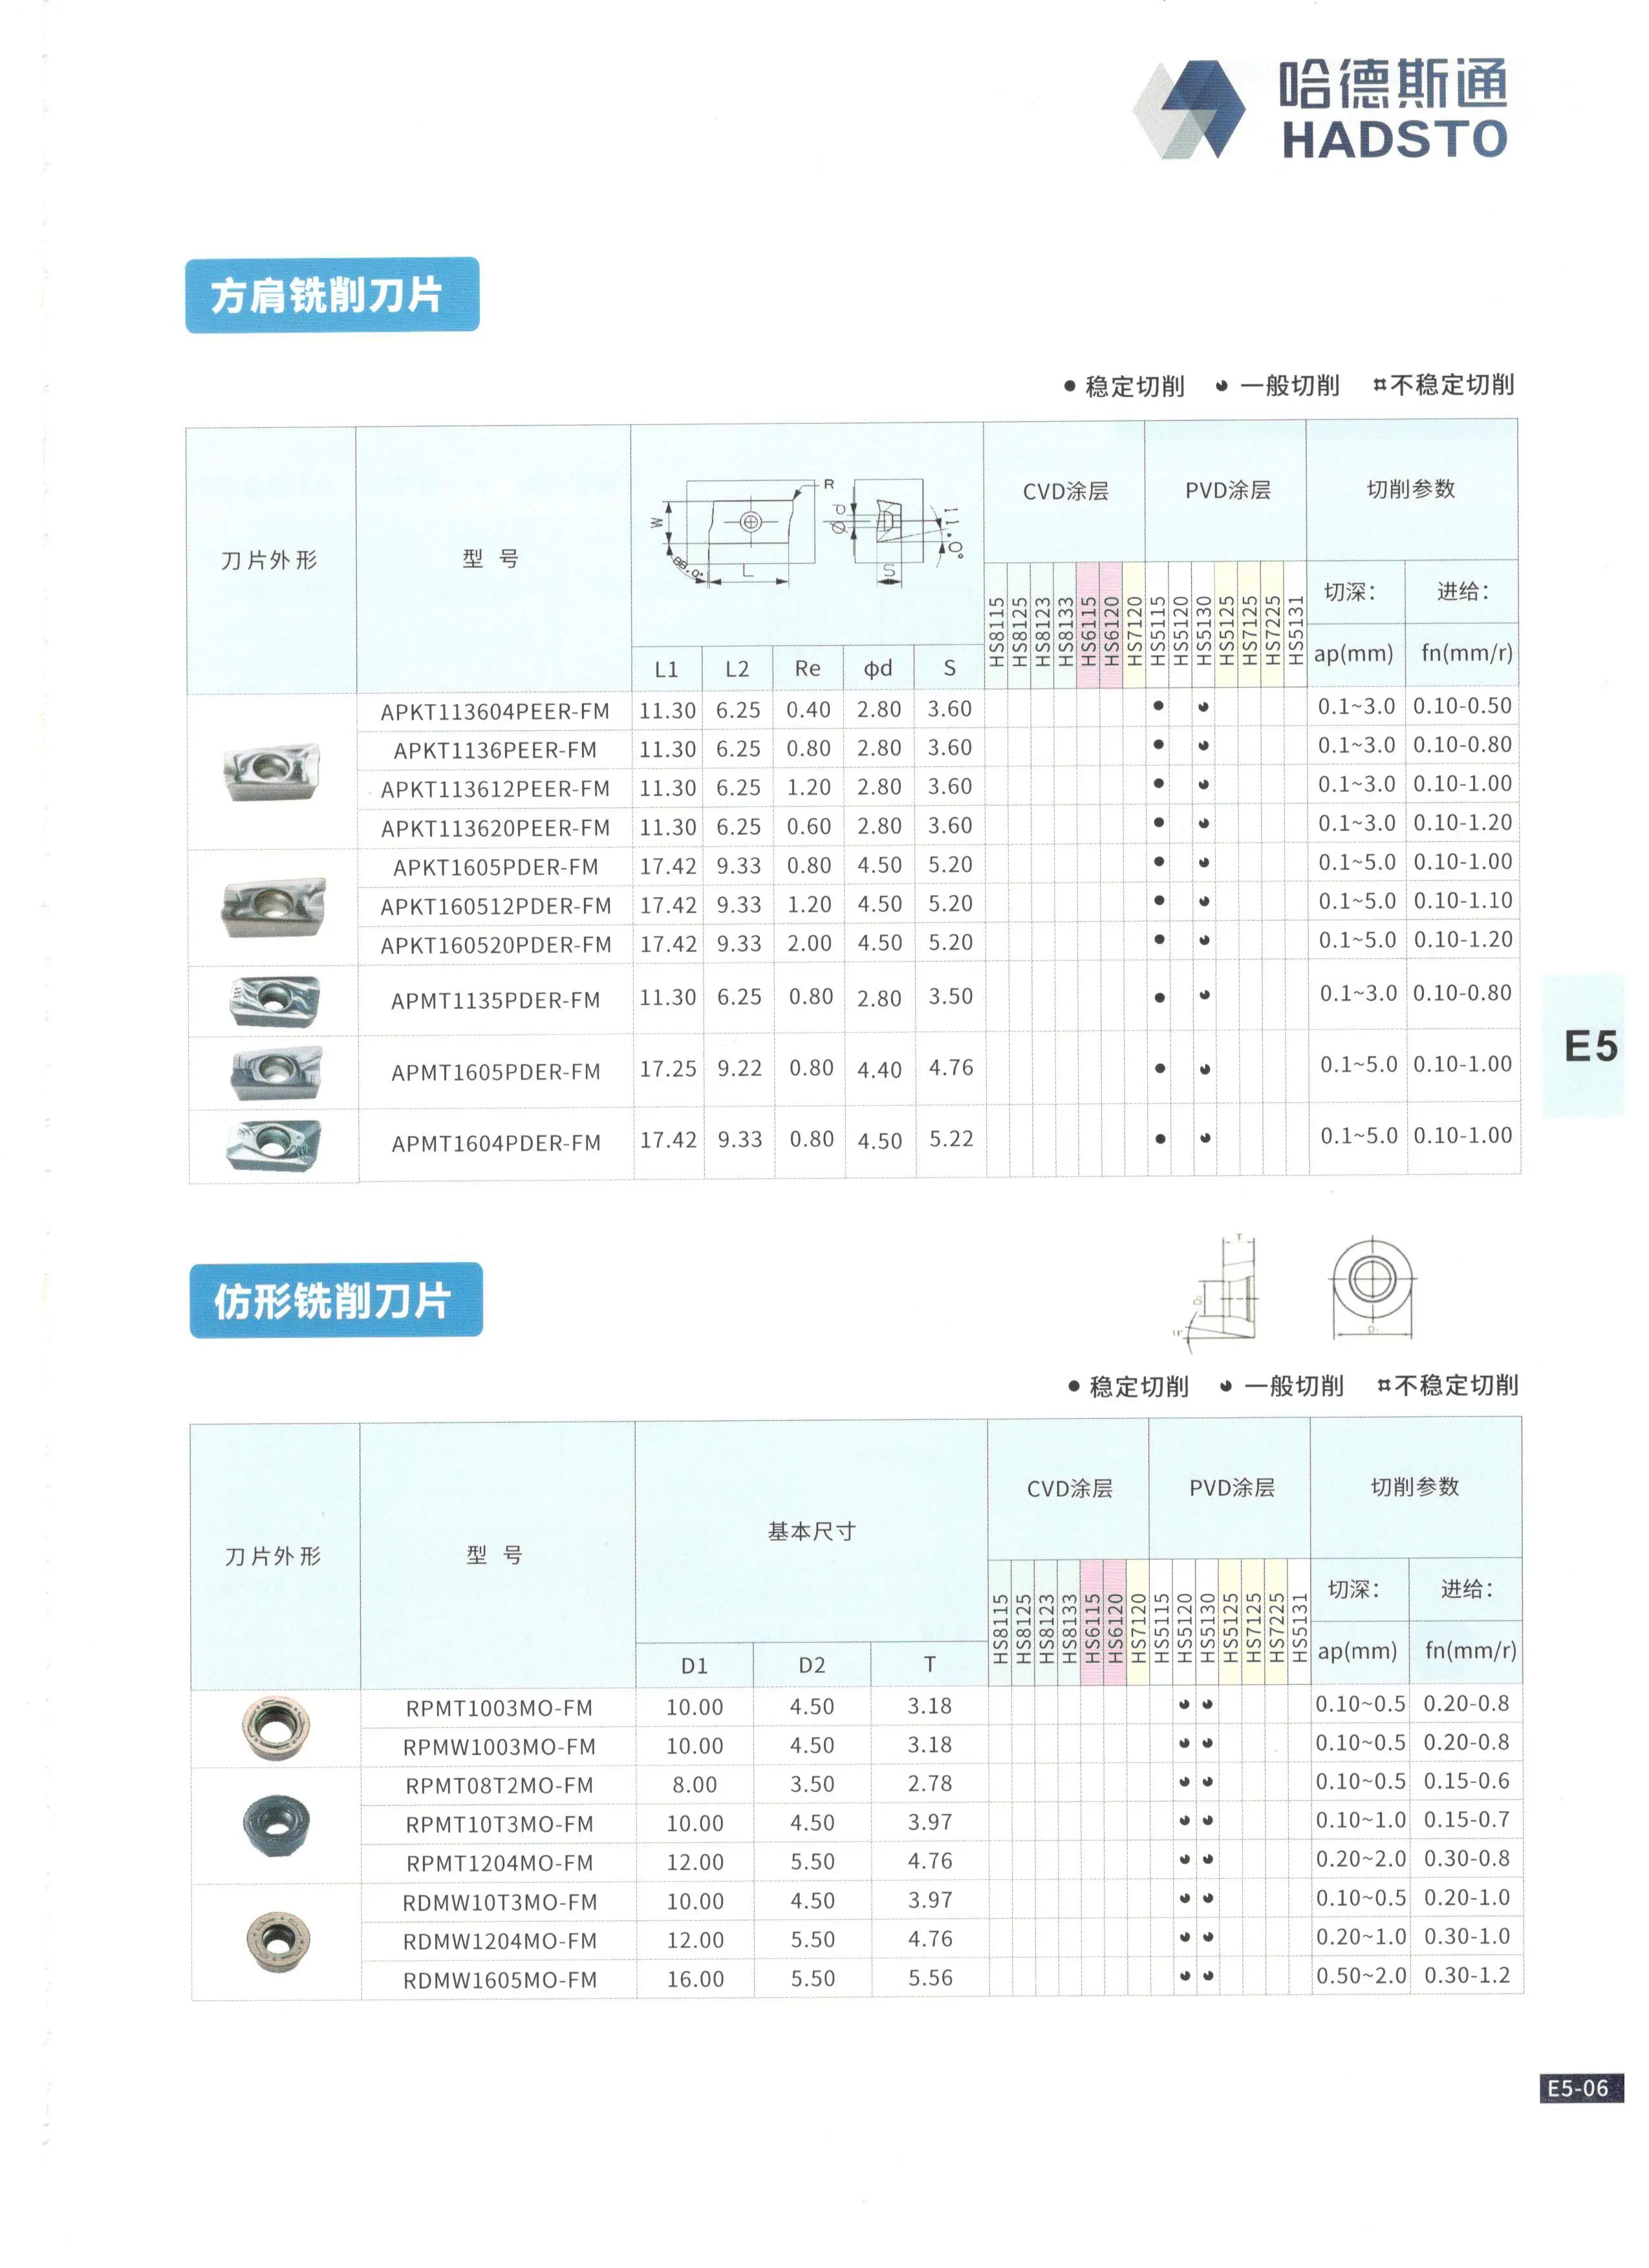Click the 方肩铣削刀片 section heading

pos(332,295)
